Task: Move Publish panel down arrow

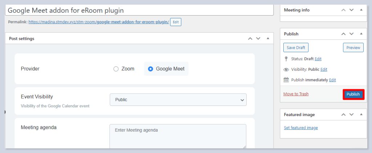Action: (351, 34)
